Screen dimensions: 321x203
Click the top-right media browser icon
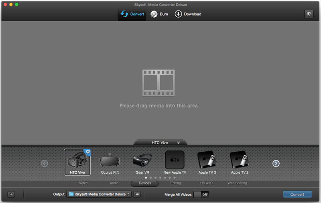pos(309,14)
